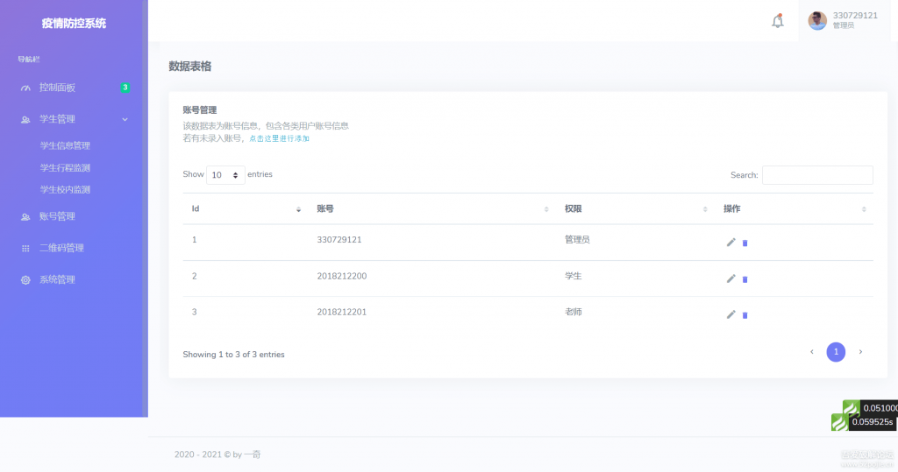Sort table by 账号 column
This screenshot has width=898, height=472.
coord(431,208)
